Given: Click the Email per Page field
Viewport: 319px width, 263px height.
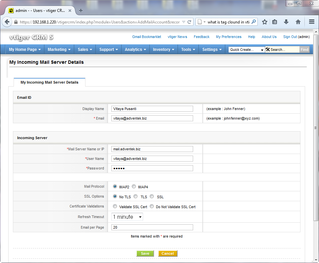Looking at the screenshot, I should (x=152, y=227).
